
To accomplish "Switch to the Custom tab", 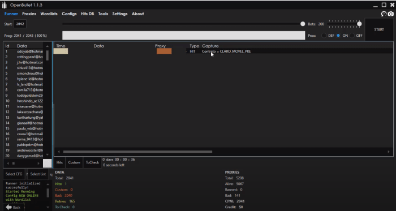I will [74, 162].
